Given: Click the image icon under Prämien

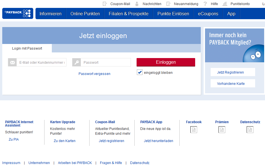Looking at the screenshot, I should (222, 130).
